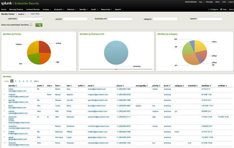Expand the Resources menu dropdown
Viewport: 234px width, 148px height.
106,9
